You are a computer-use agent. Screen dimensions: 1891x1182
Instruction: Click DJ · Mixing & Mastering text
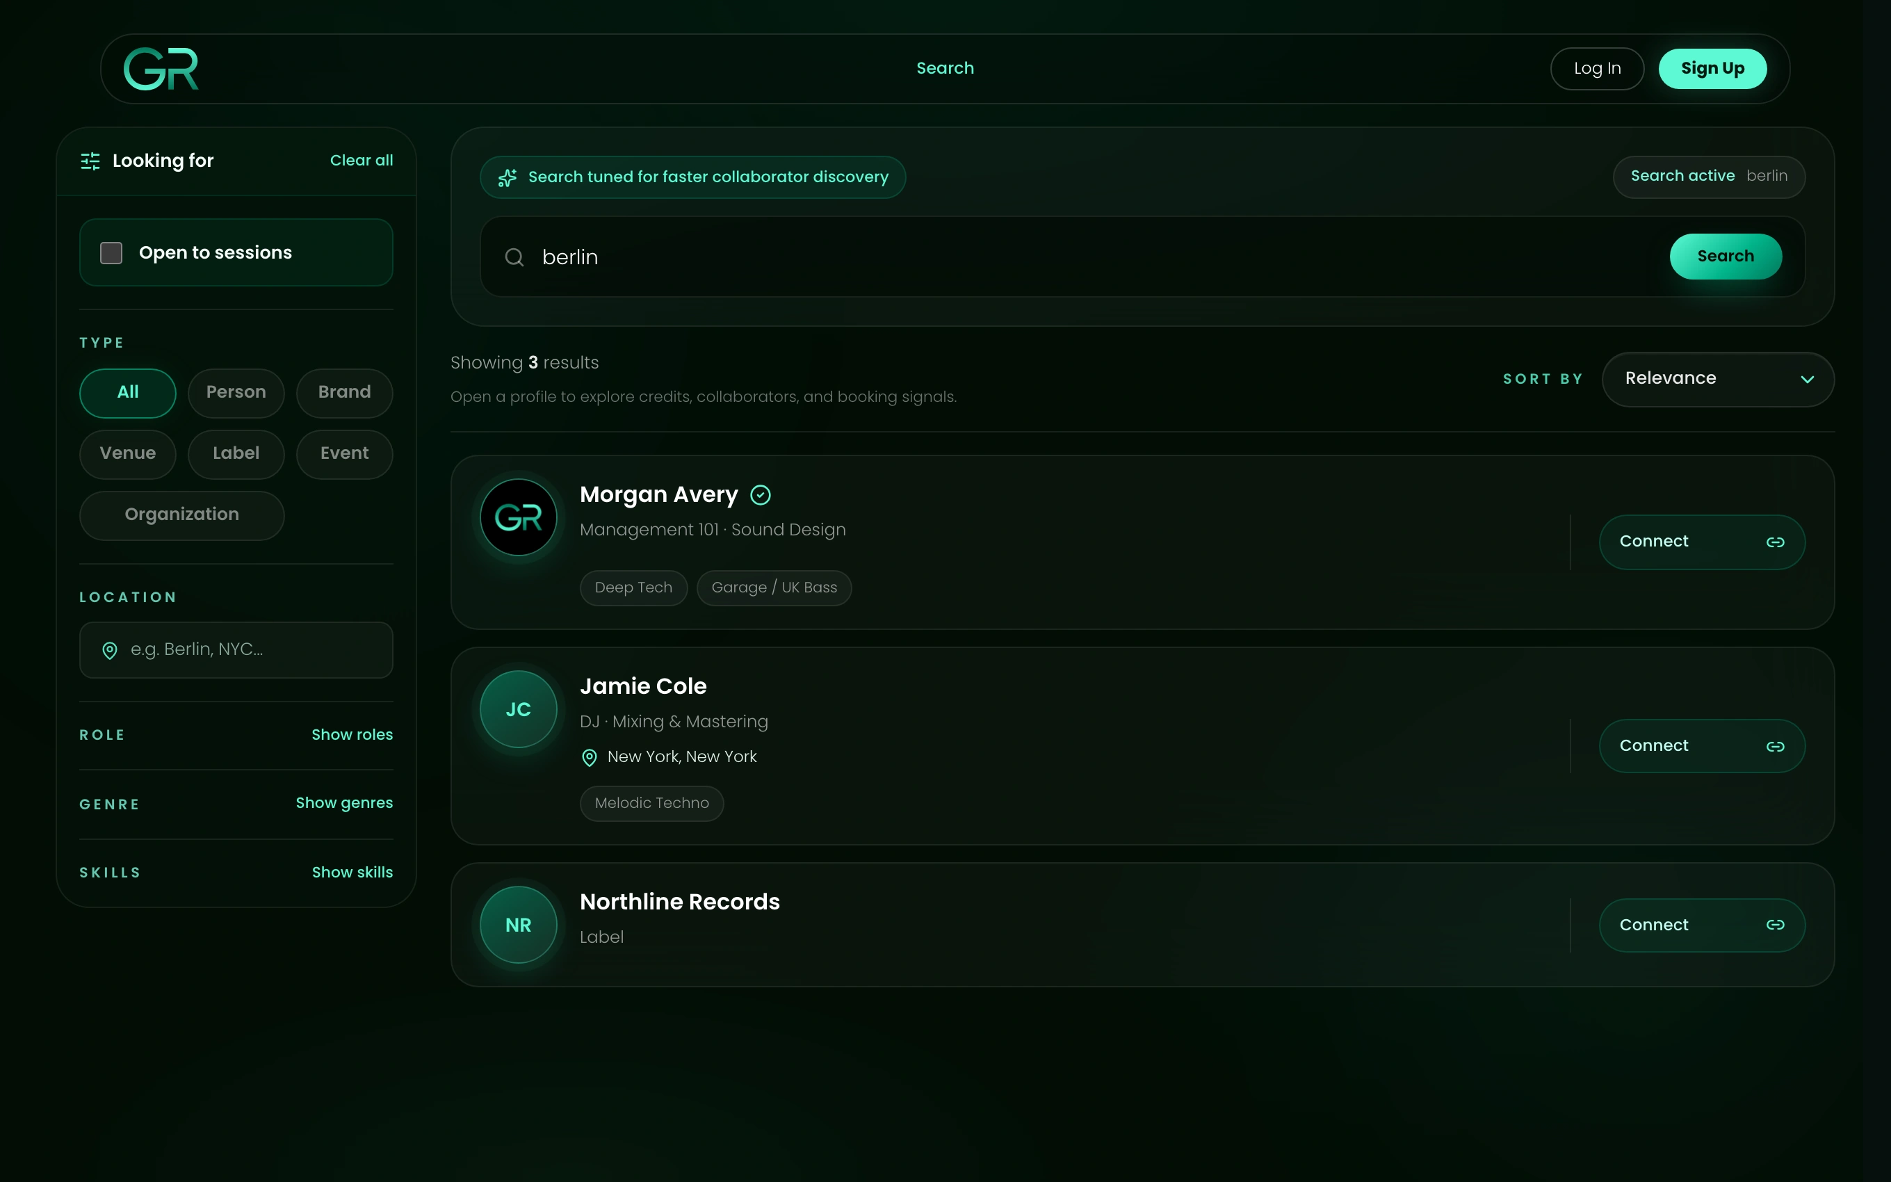674,722
